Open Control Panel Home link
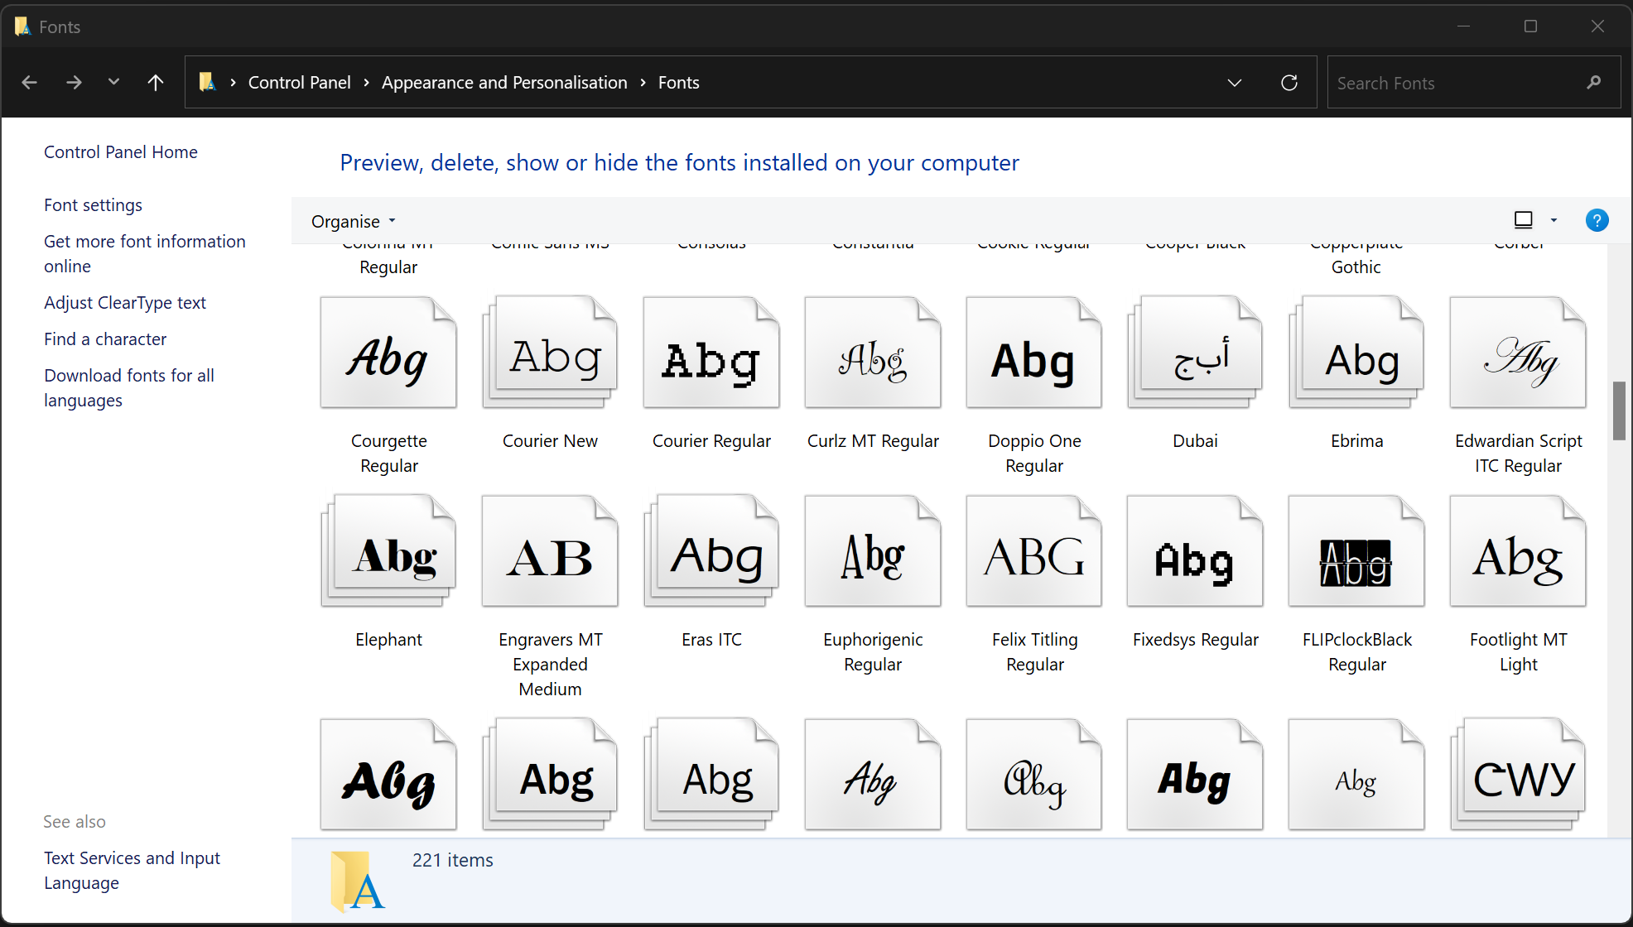1633x927 pixels. 121,152
